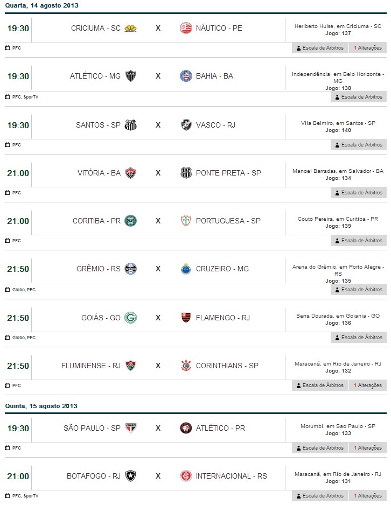Click the Vasco team crest

coord(186,125)
